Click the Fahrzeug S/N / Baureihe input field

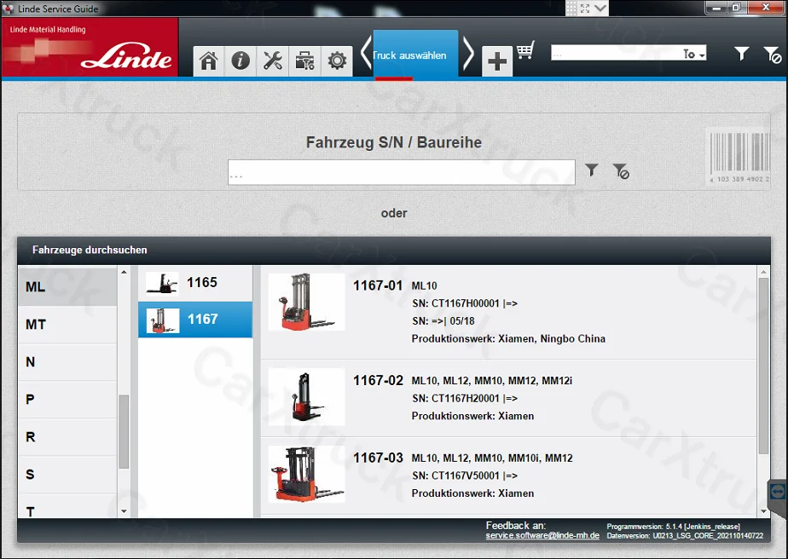click(401, 172)
